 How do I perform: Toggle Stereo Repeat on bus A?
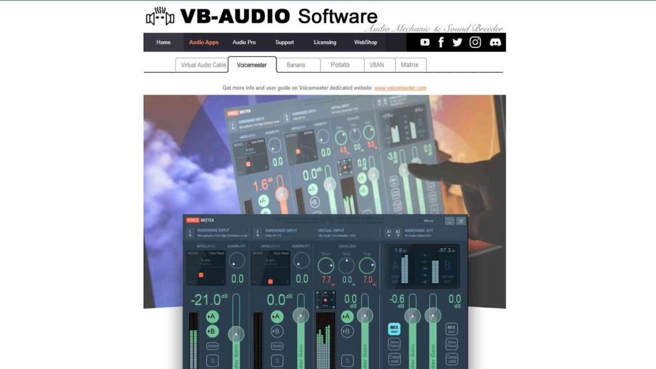394,344
